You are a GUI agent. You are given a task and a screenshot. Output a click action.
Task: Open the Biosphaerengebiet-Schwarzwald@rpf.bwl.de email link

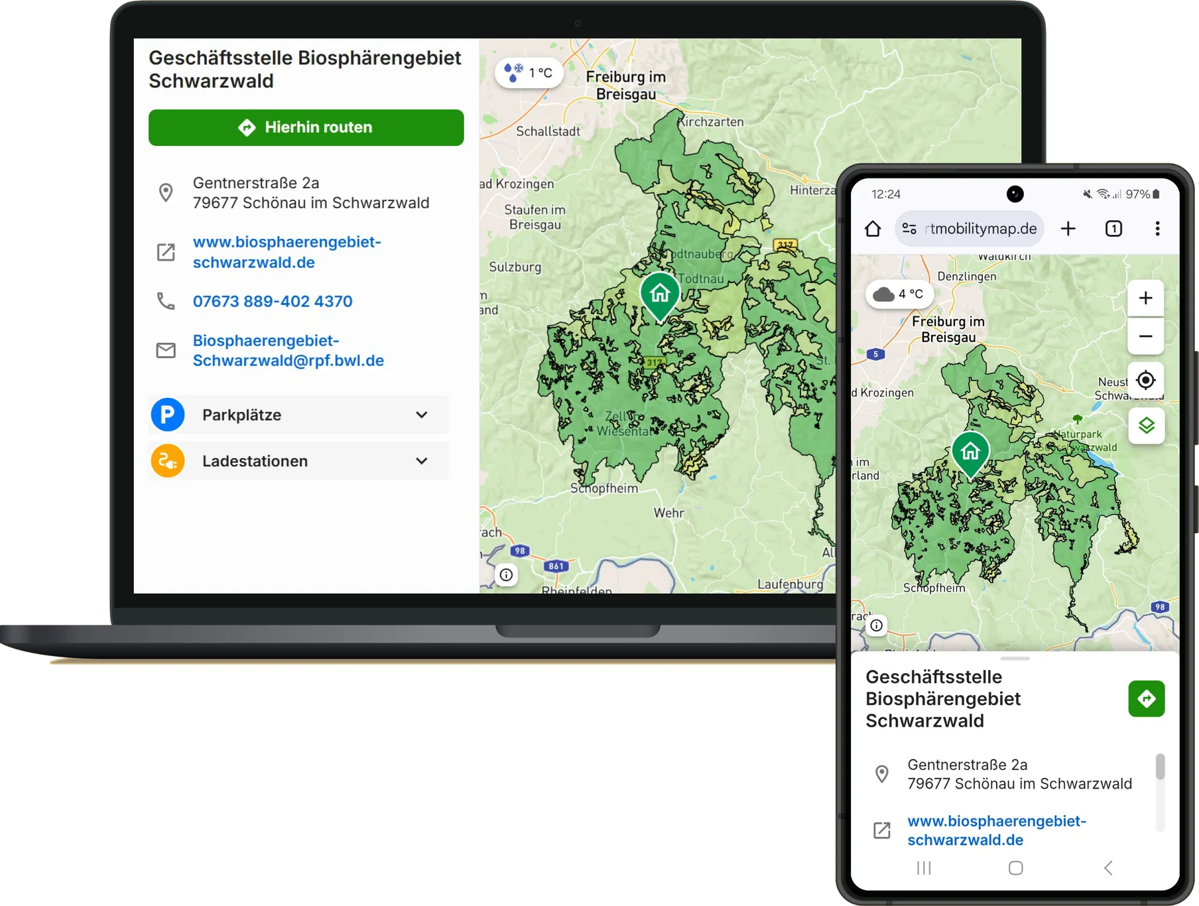(288, 350)
